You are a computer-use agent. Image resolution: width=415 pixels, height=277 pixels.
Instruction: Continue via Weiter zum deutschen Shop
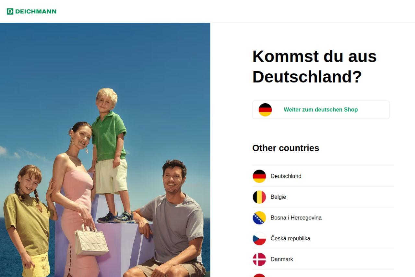pyautogui.click(x=321, y=110)
